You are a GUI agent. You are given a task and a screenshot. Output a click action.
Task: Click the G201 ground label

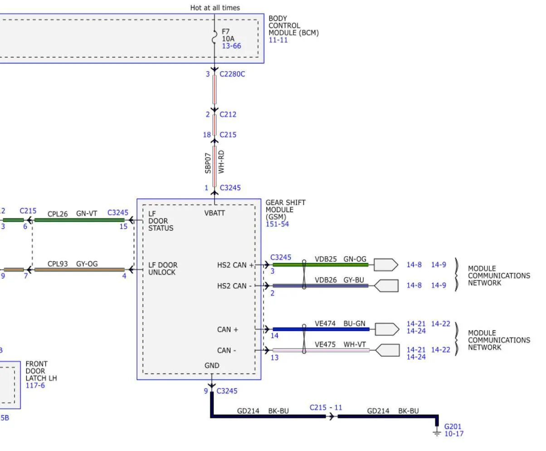[453, 427]
